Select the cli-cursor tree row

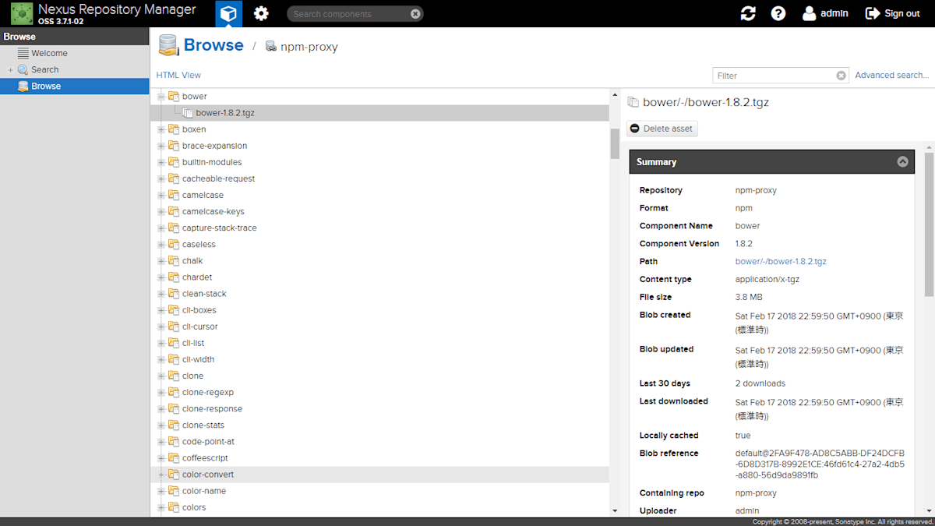coord(379,327)
